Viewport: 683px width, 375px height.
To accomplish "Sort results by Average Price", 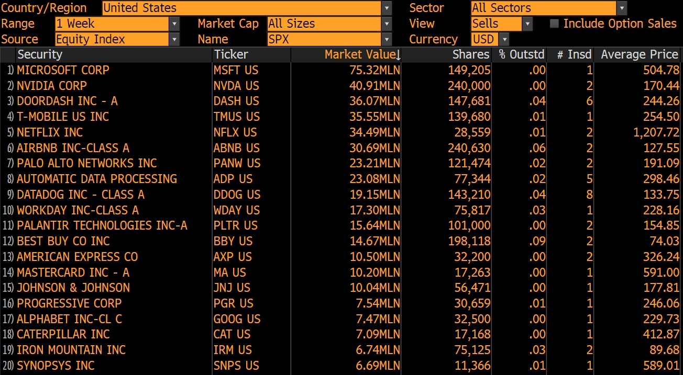I will pos(639,54).
